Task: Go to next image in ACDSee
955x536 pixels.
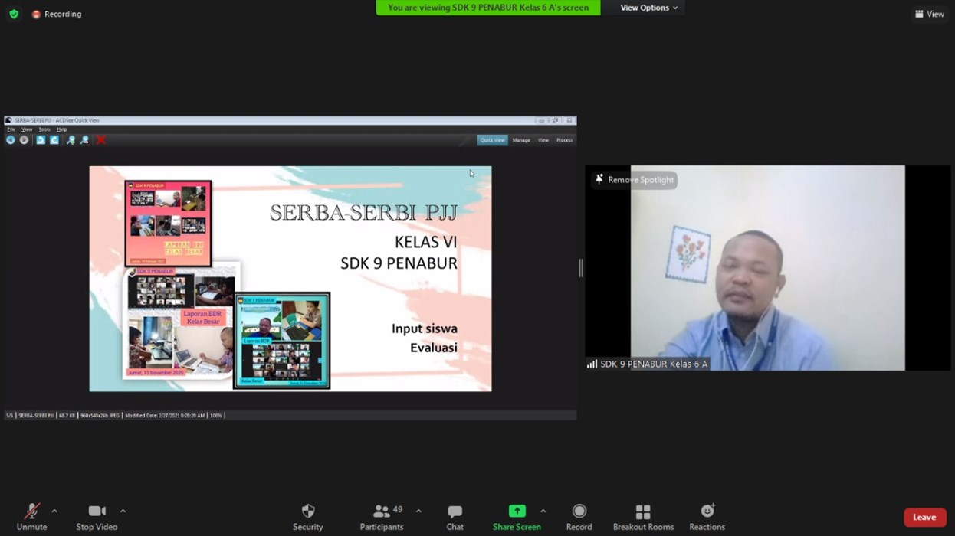Action: pos(25,140)
